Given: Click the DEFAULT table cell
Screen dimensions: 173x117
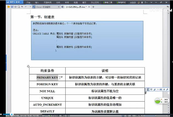Looking at the screenshot, I should (47, 111).
